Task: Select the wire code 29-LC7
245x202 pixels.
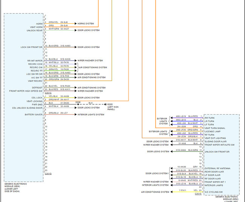Action: 64,113
